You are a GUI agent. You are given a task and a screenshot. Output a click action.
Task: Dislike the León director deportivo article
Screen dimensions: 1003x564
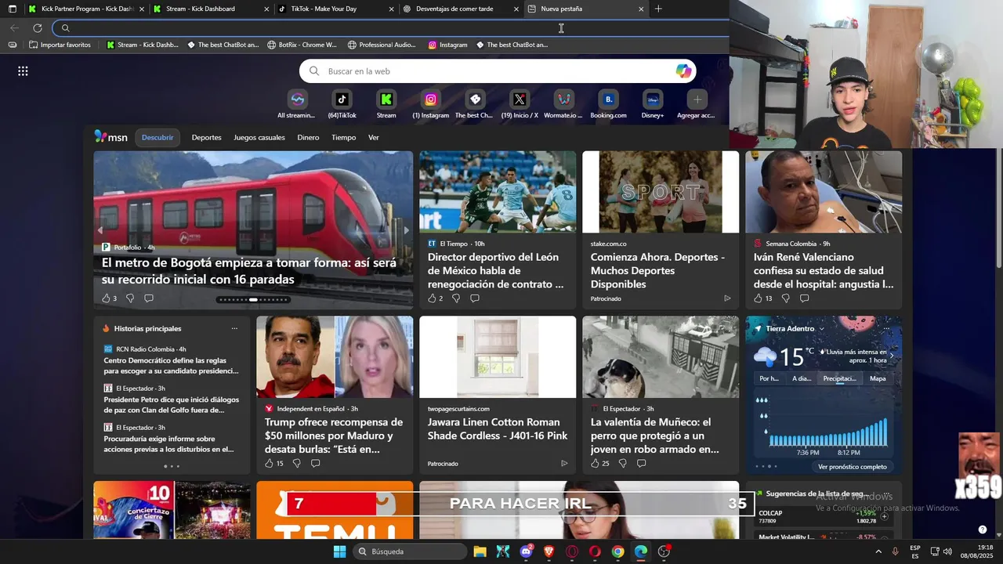click(456, 298)
